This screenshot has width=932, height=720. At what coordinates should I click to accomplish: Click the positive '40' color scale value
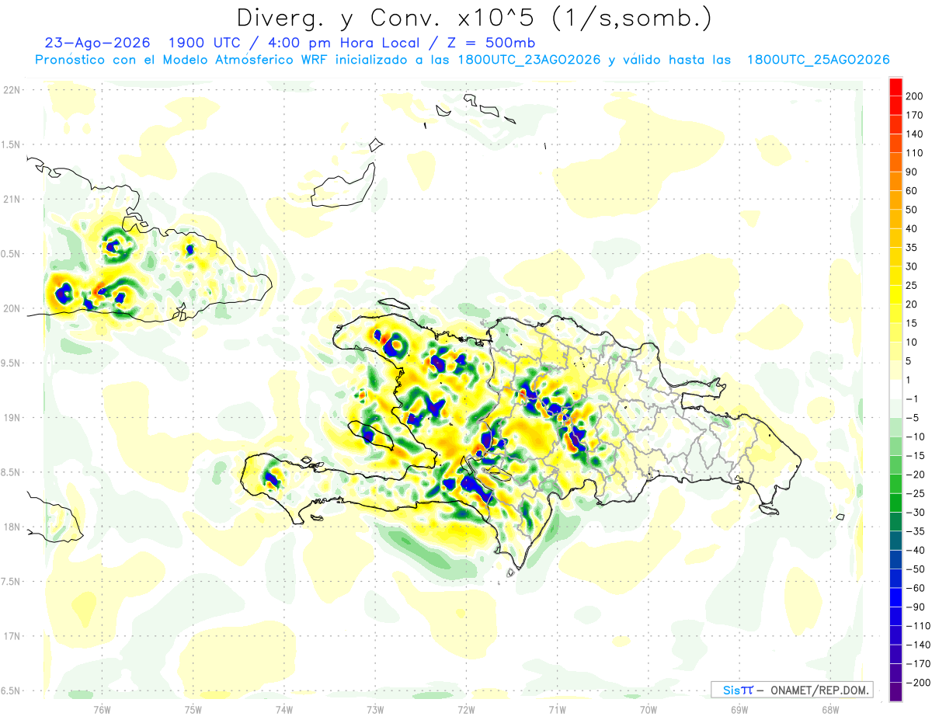[912, 229]
